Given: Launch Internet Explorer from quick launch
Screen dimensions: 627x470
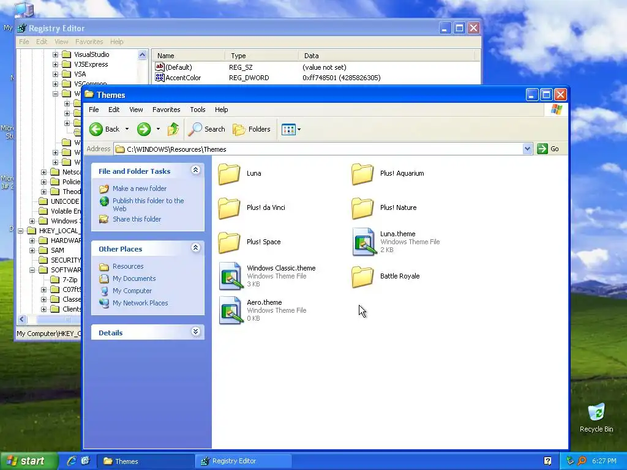Looking at the screenshot, I should pyautogui.click(x=72, y=461).
